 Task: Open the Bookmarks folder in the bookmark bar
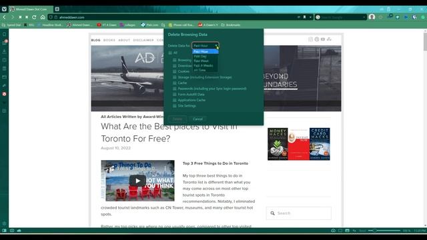(x=231, y=25)
